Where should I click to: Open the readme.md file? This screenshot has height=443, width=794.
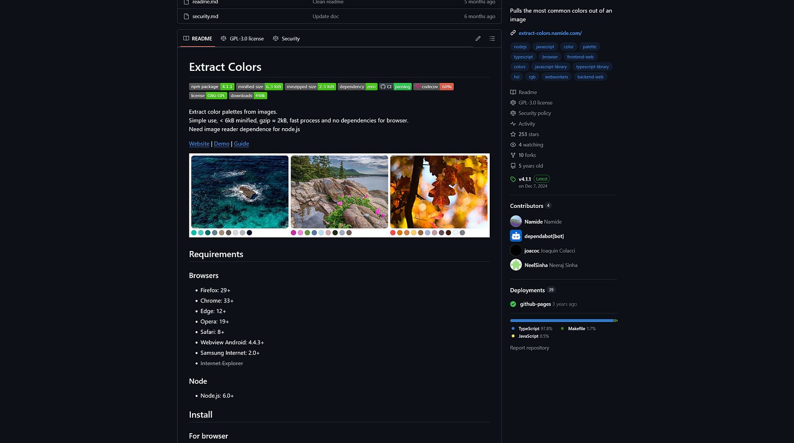tap(205, 2)
